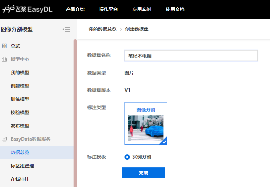Click the 数据集名称 input field
The width and height of the screenshot is (270, 187).
pos(191,56)
